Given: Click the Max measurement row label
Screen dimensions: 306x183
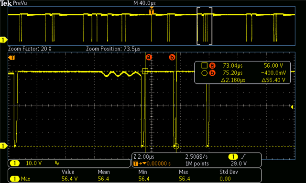Looking at the screenshot, I should click(25, 179).
